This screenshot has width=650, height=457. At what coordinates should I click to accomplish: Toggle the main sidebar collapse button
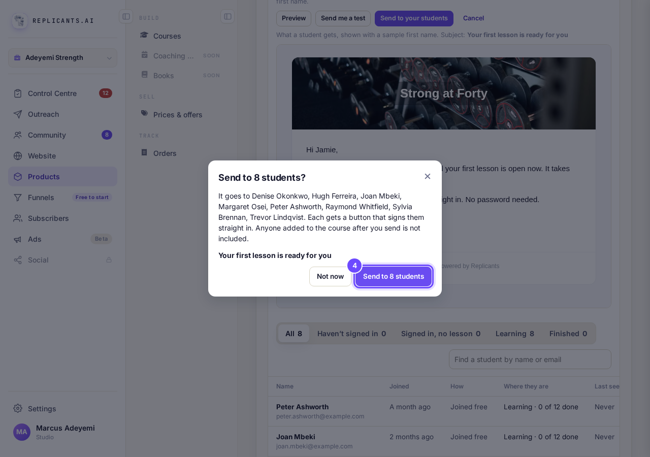[126, 16]
